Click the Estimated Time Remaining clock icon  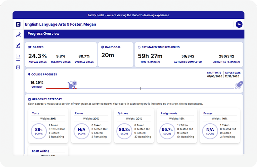click(x=139, y=47)
